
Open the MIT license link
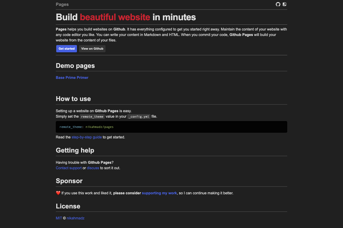click(59, 218)
